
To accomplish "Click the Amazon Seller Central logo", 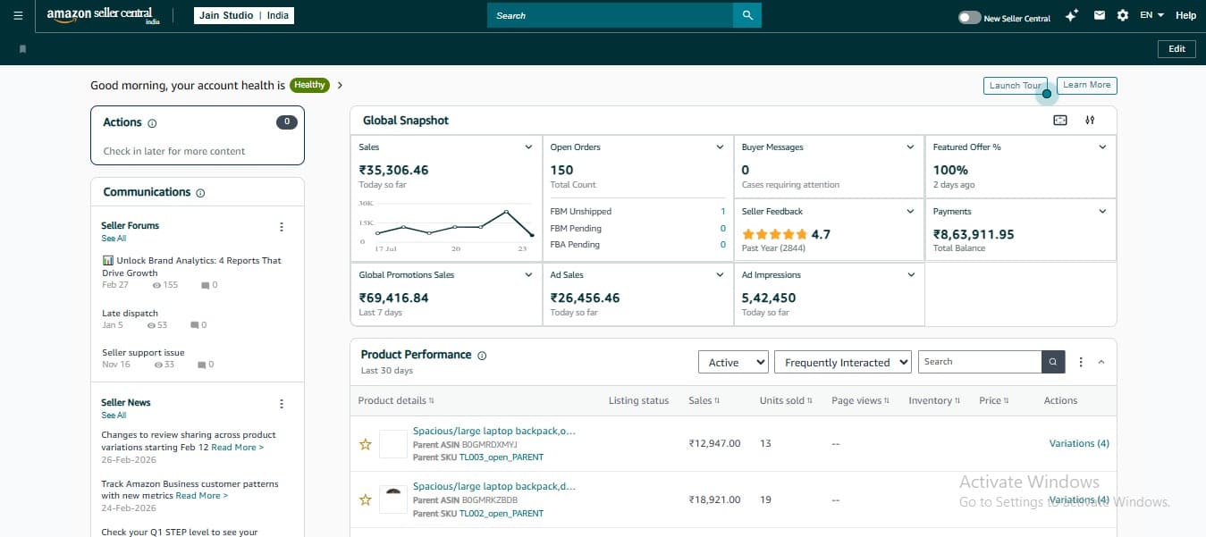I will tap(103, 16).
